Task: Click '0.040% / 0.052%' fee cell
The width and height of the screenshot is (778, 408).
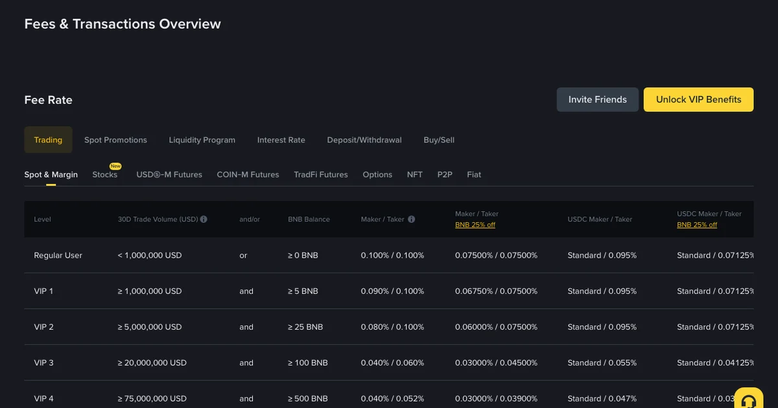Action: coord(392,399)
